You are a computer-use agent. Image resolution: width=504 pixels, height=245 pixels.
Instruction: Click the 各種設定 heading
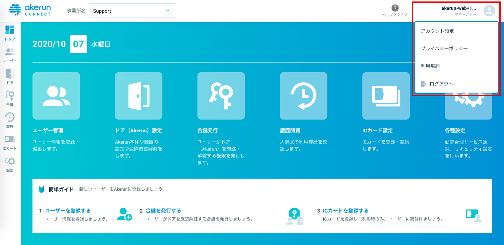click(x=455, y=131)
